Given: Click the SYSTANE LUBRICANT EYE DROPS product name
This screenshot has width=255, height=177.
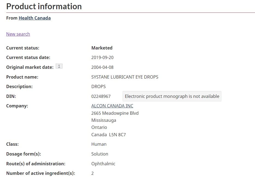Looking at the screenshot, I should (125, 77).
